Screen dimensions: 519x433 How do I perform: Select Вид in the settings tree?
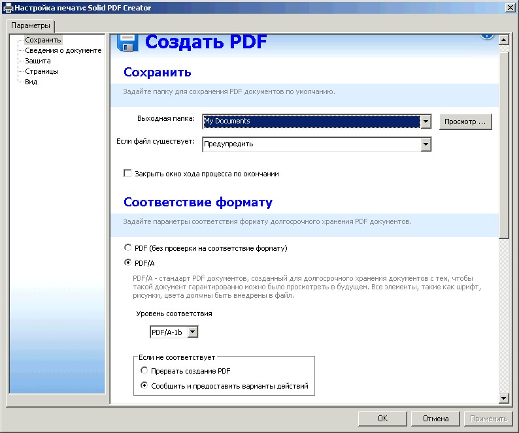tap(31, 82)
